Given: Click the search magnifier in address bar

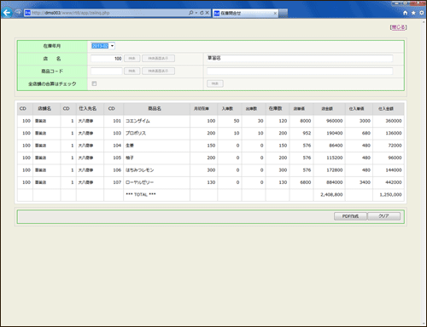Looking at the screenshot, I should pos(190,13).
